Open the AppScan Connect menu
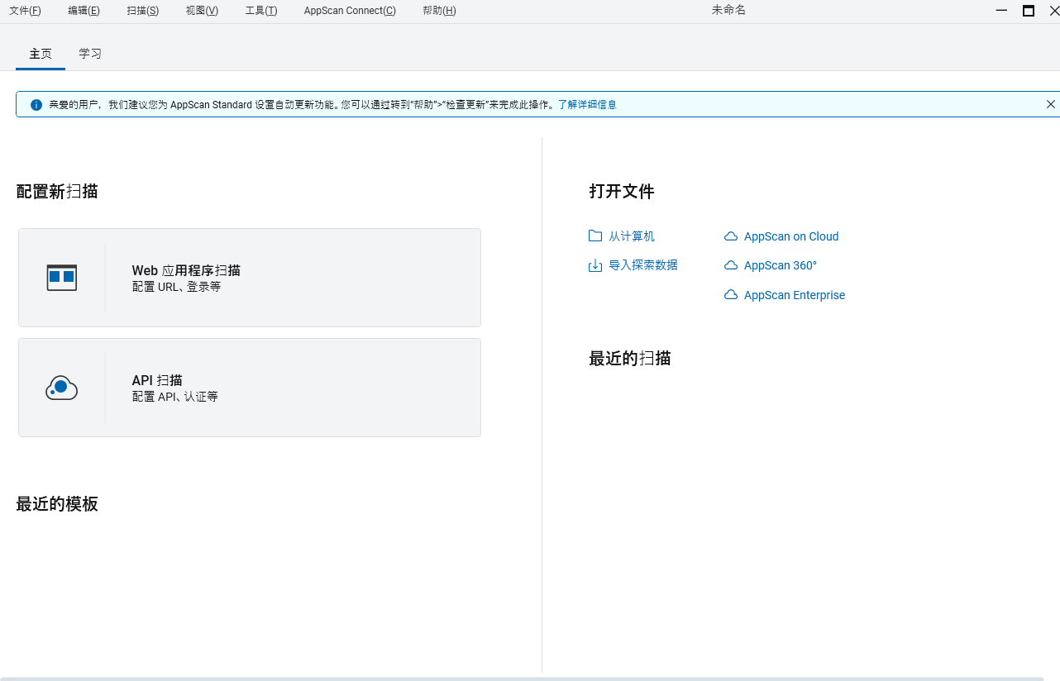 click(349, 10)
